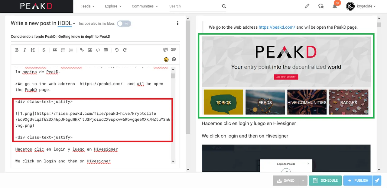Click the preview pane scrollbar thumb
The width and height of the screenshot is (387, 188).
[x=379, y=25]
